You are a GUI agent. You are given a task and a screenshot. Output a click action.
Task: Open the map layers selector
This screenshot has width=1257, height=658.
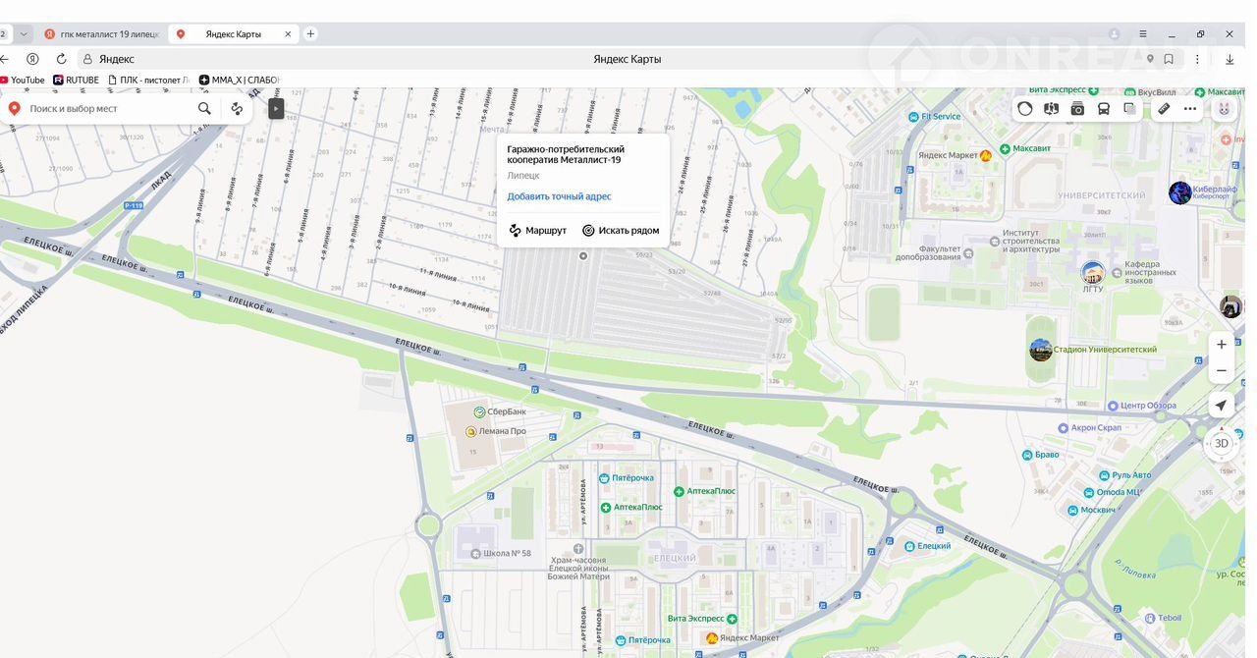pyautogui.click(x=1130, y=109)
